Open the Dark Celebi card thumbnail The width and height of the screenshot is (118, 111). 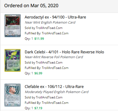point(13,60)
